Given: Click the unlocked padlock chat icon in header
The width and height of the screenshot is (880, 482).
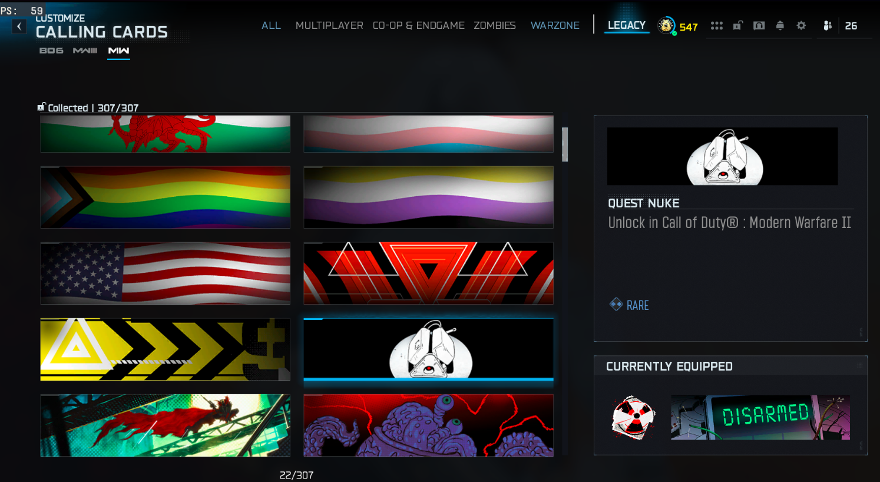Looking at the screenshot, I should tap(737, 25).
